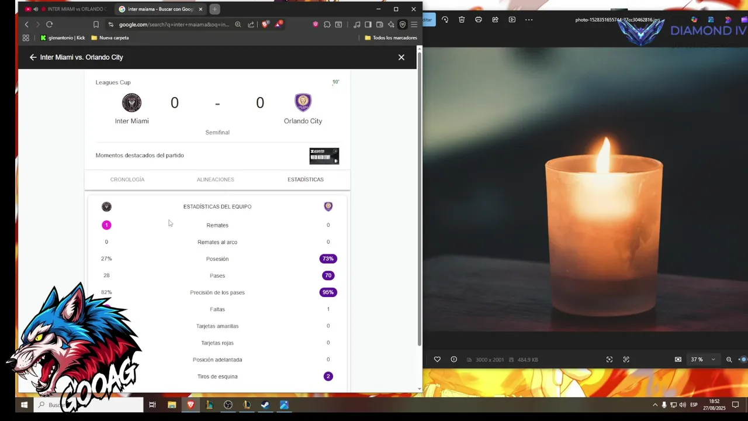Image resolution: width=748 pixels, height=421 pixels.
Task: Click the Semifinal stage label
Action: point(217,133)
